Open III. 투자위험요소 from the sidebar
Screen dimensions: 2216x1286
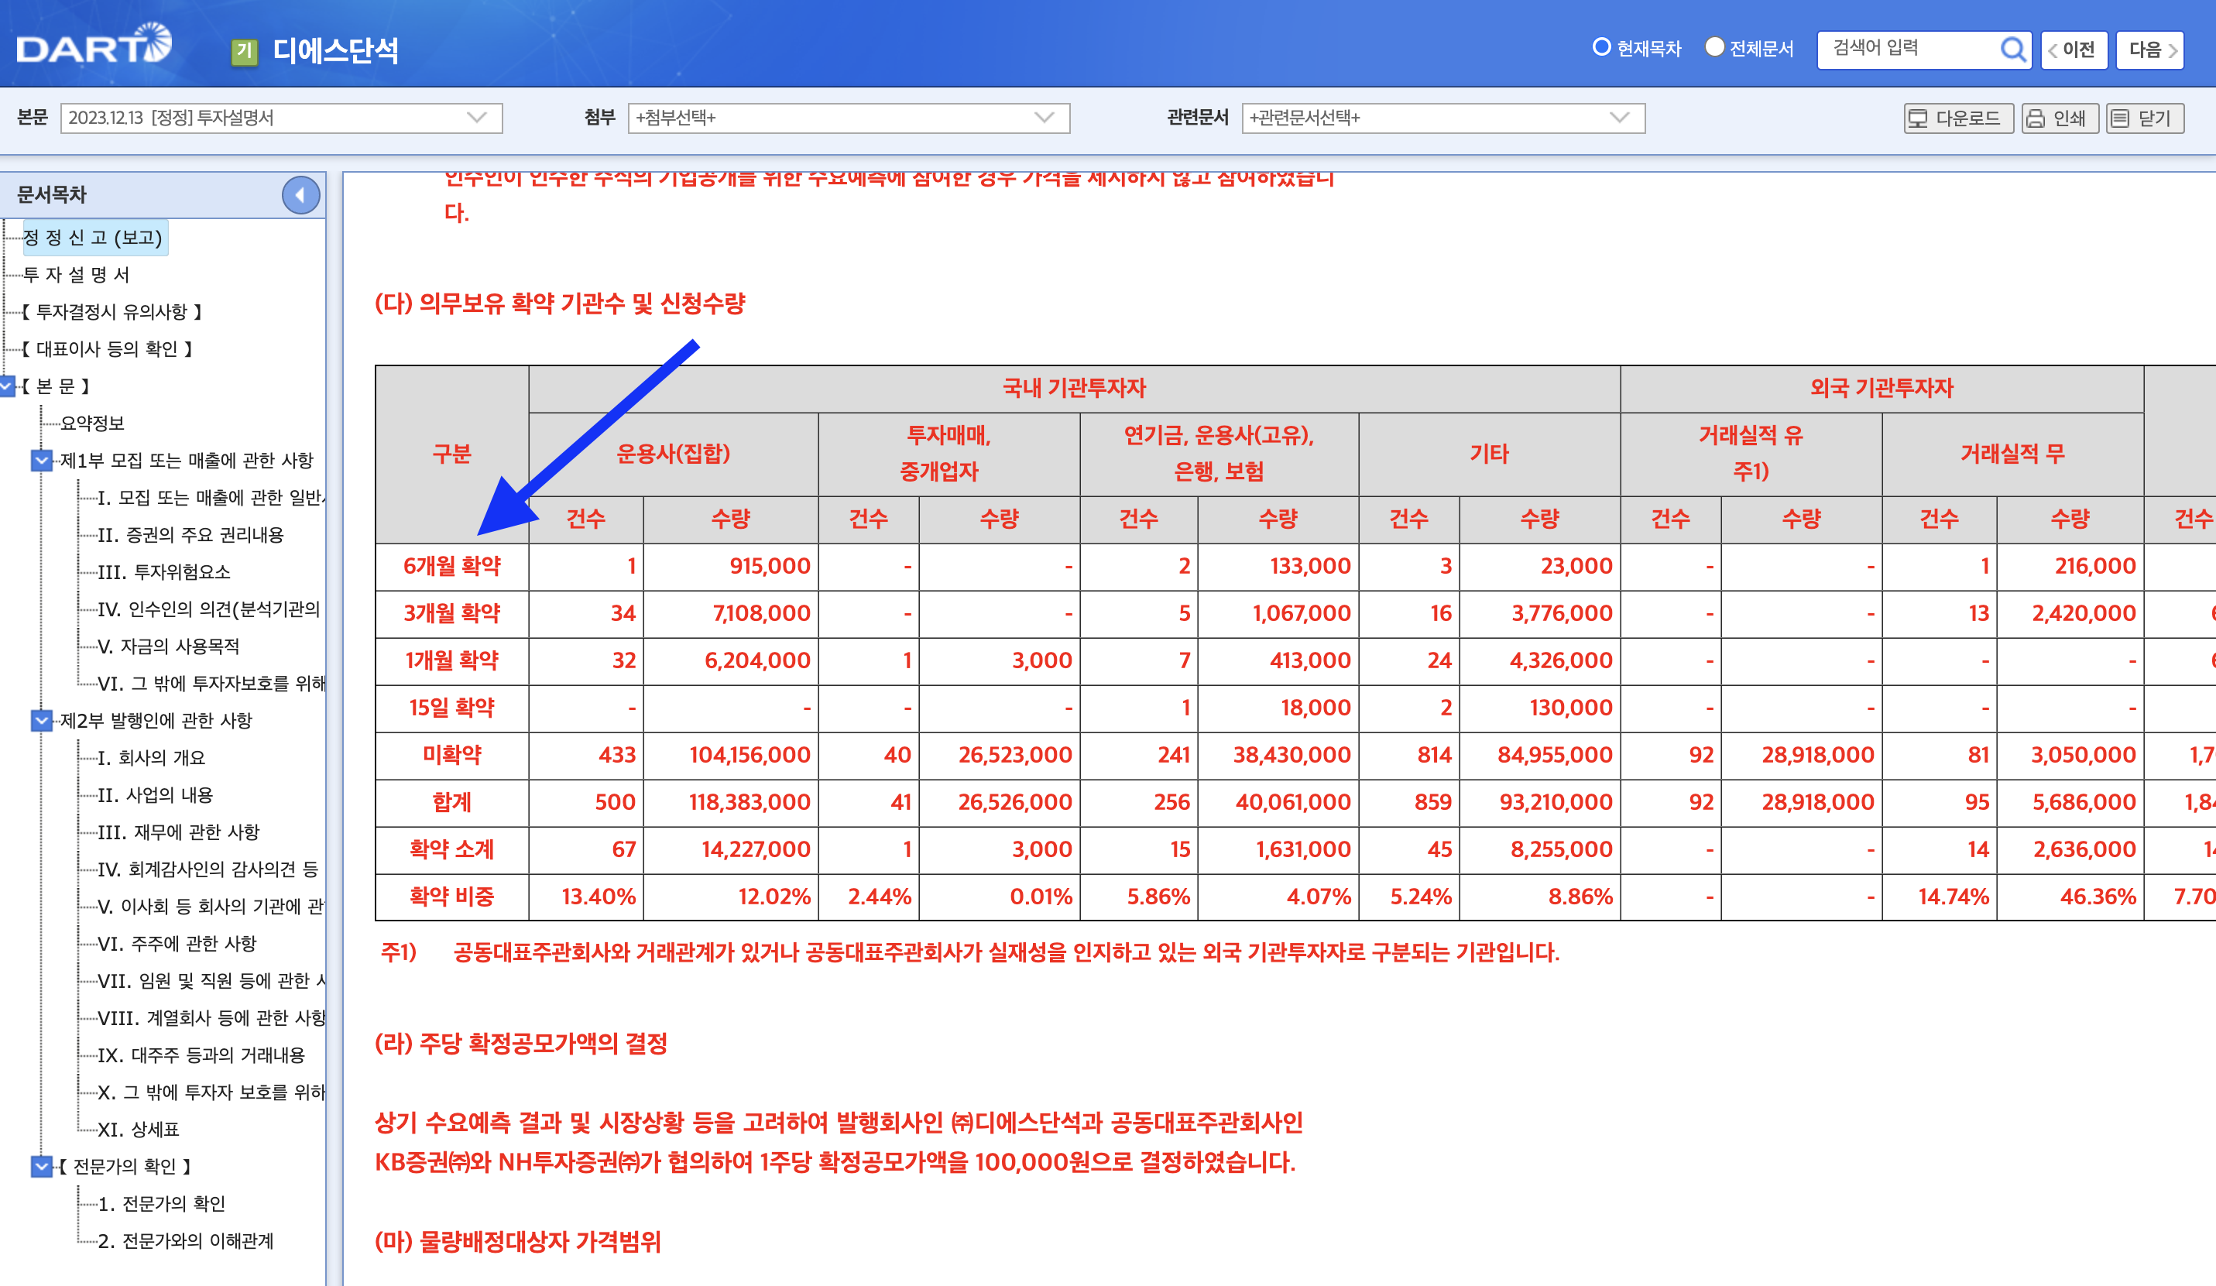[x=166, y=571]
